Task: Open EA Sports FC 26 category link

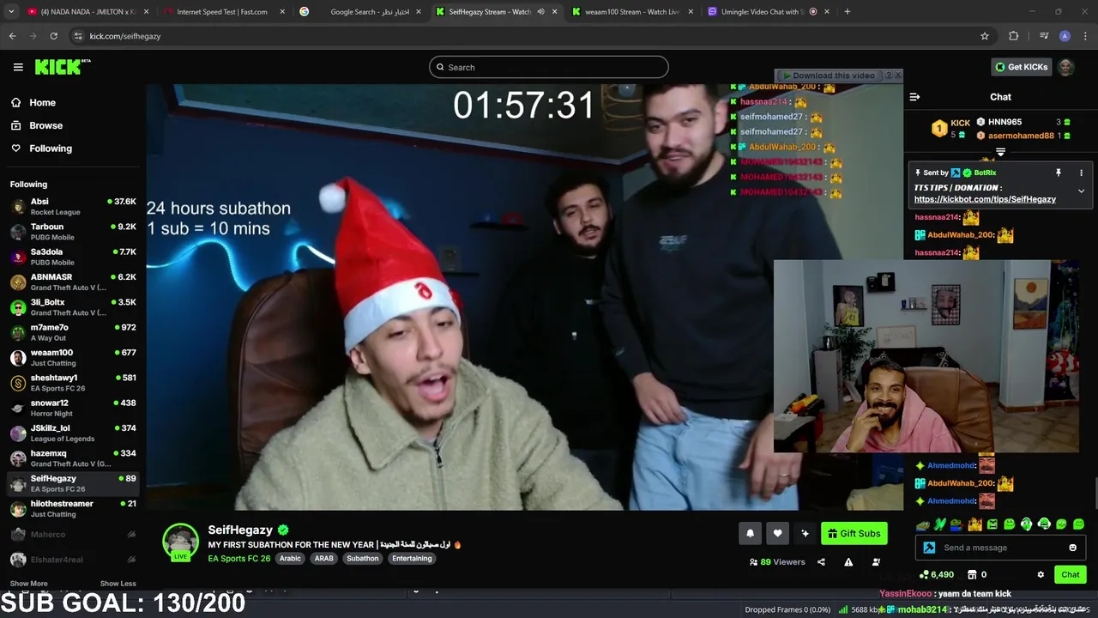Action: click(238, 558)
